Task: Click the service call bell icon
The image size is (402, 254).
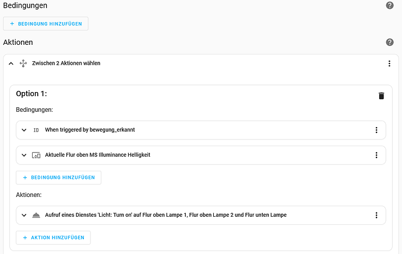Action: (36, 215)
